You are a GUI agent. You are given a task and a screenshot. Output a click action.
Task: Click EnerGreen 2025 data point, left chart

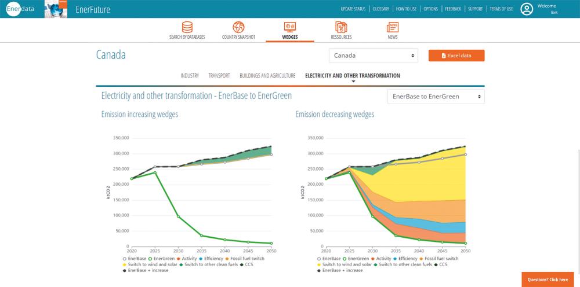pyautogui.click(x=155, y=172)
